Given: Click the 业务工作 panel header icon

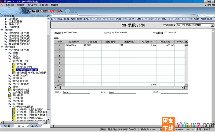Looking at the screenshot, I should click(x=2, y=16).
